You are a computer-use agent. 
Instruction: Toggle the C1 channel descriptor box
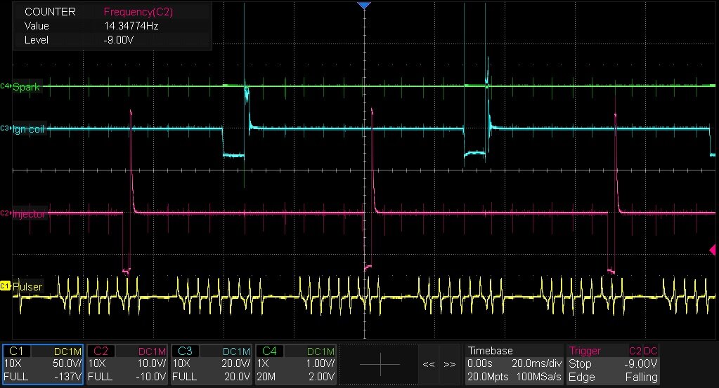[43, 363]
